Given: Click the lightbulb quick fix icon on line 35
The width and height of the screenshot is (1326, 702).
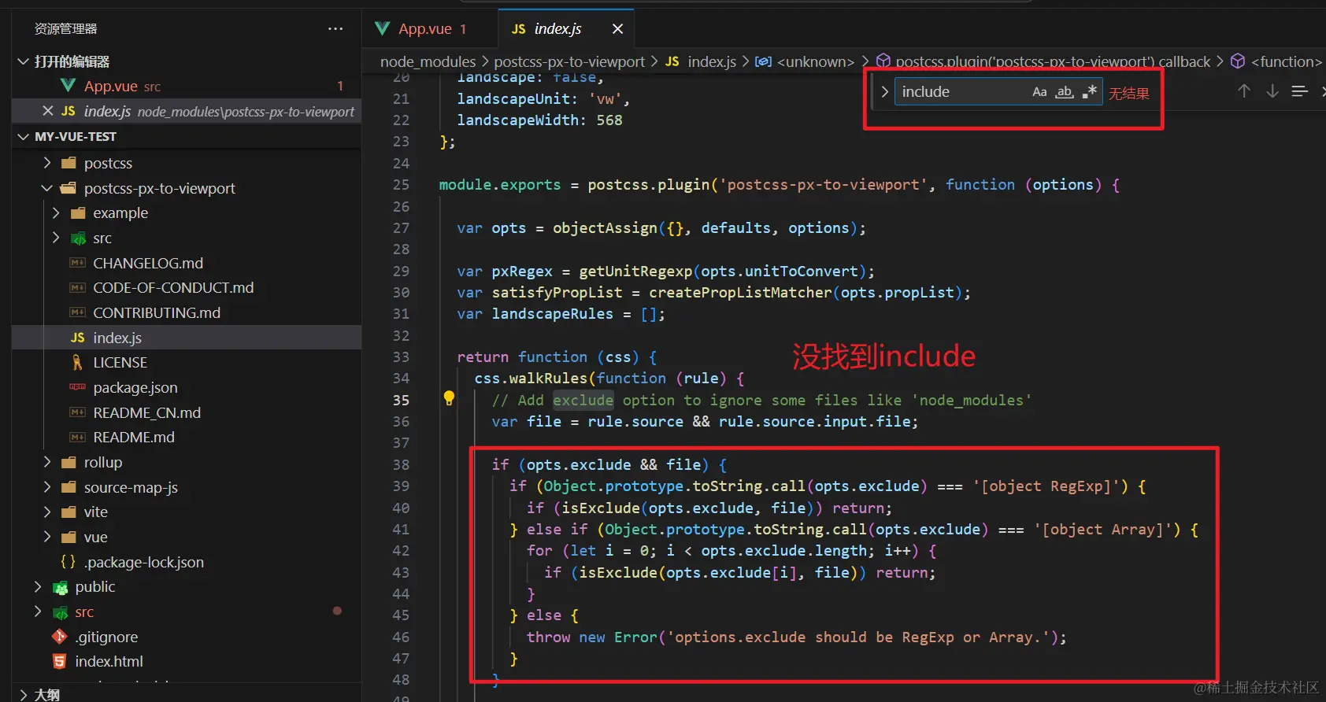Looking at the screenshot, I should pos(449,398).
